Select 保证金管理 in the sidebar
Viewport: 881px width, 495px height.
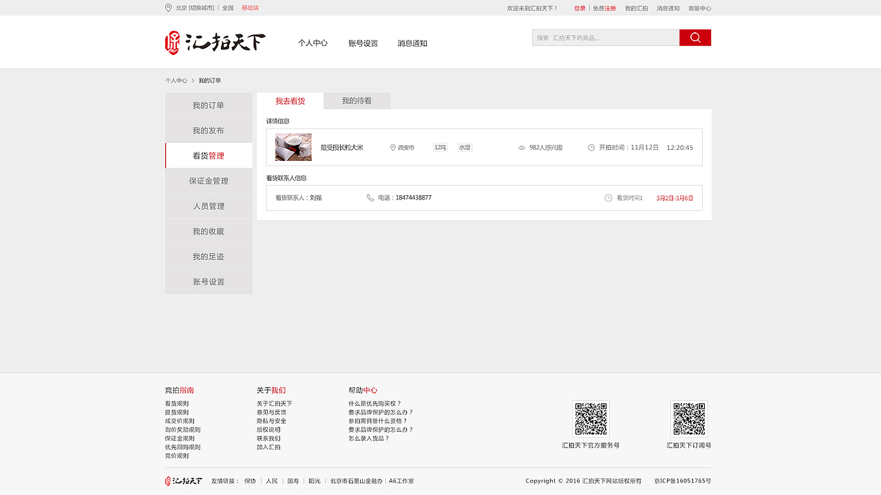[209, 180]
